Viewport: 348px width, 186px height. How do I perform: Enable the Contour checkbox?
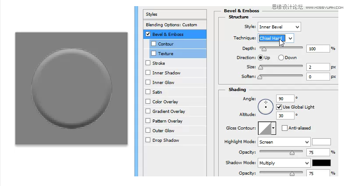[x=153, y=44]
